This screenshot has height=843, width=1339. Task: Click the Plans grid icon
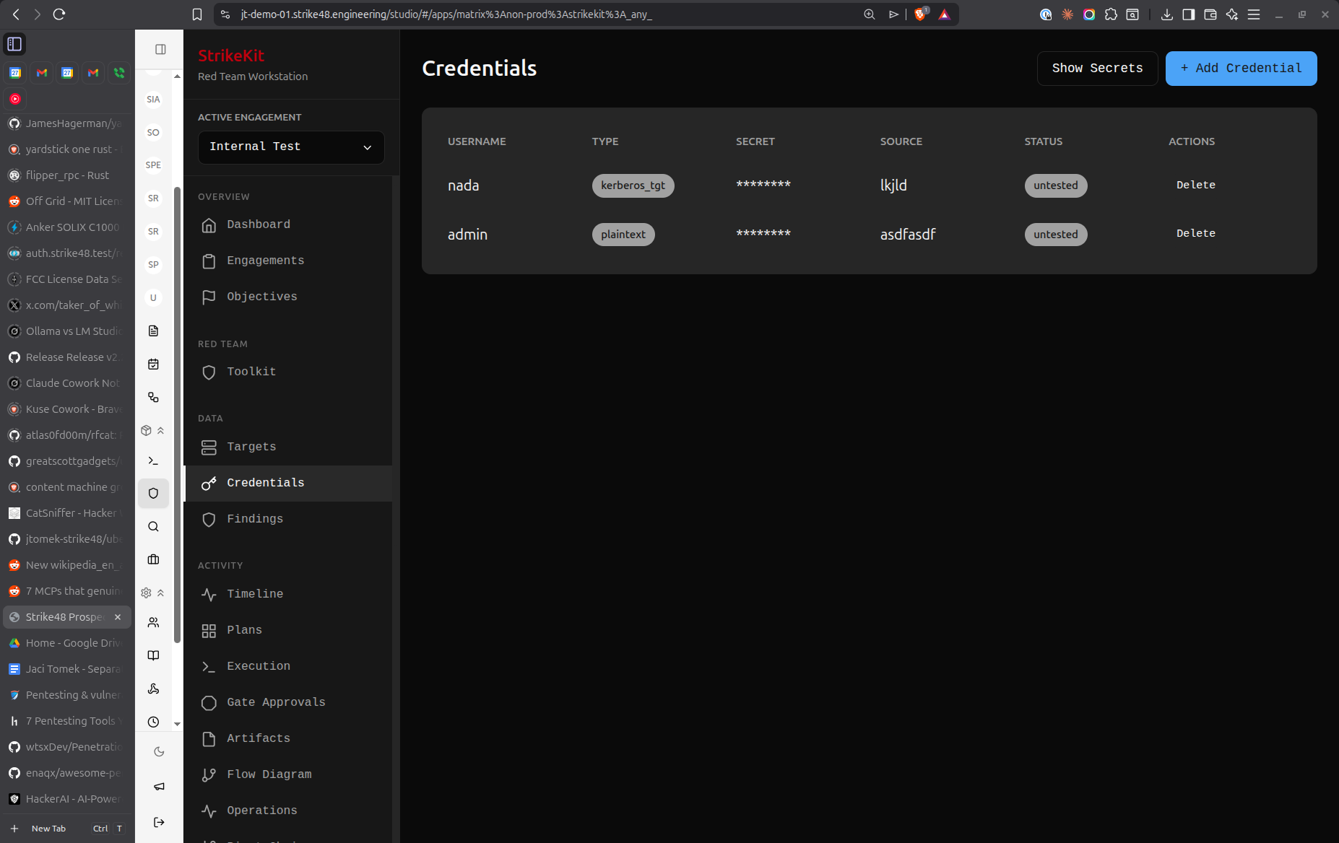[209, 630]
